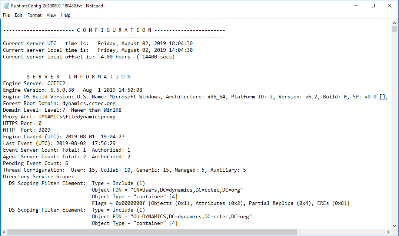Screen dimensions: 399x236
Task: Expand the Format menu
Action: pyautogui.click(x=34, y=15)
